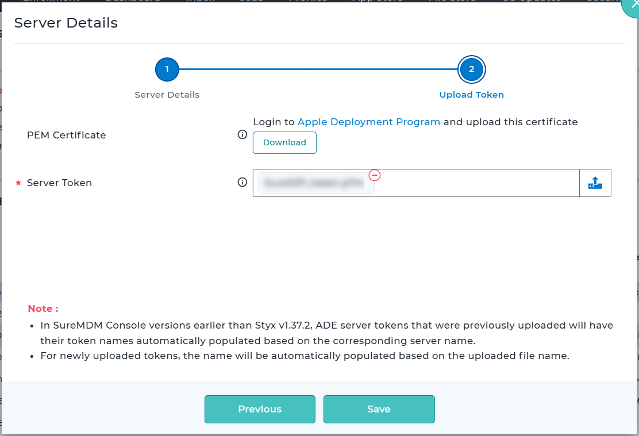The width and height of the screenshot is (639, 436).
Task: Click the progress line between steps
Action: [319, 70]
